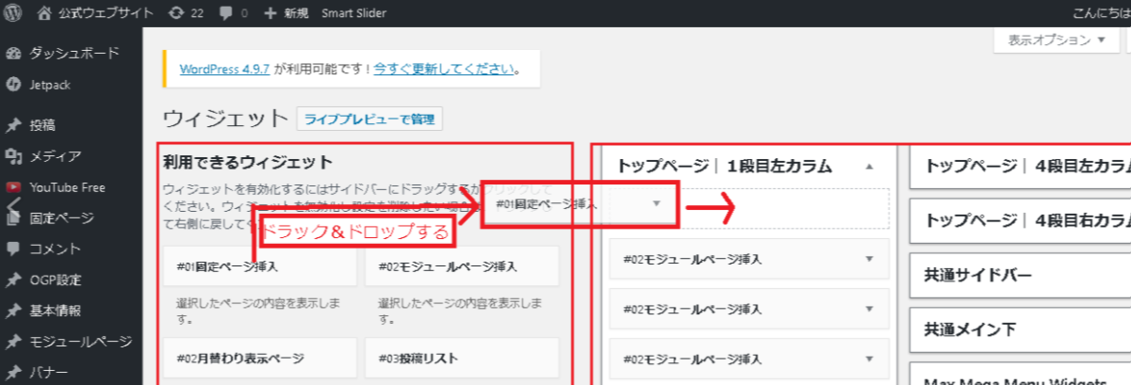Select YouTube Free in the sidebar
Viewport: 1131px width, 385px height.
(x=66, y=187)
